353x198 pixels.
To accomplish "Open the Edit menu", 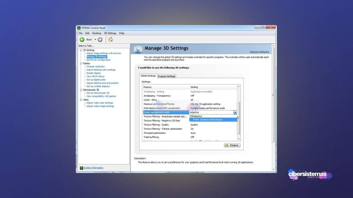I will (x=87, y=33).
